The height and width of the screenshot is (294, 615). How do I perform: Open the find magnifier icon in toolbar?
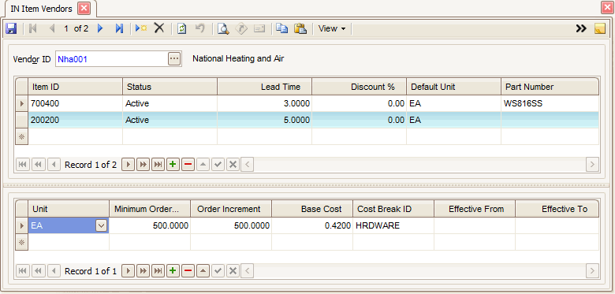tap(223, 28)
